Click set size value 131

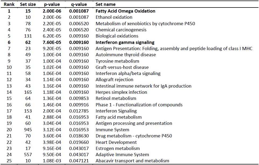[x=28, y=36]
